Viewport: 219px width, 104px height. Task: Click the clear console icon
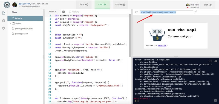click(x=216, y=61)
